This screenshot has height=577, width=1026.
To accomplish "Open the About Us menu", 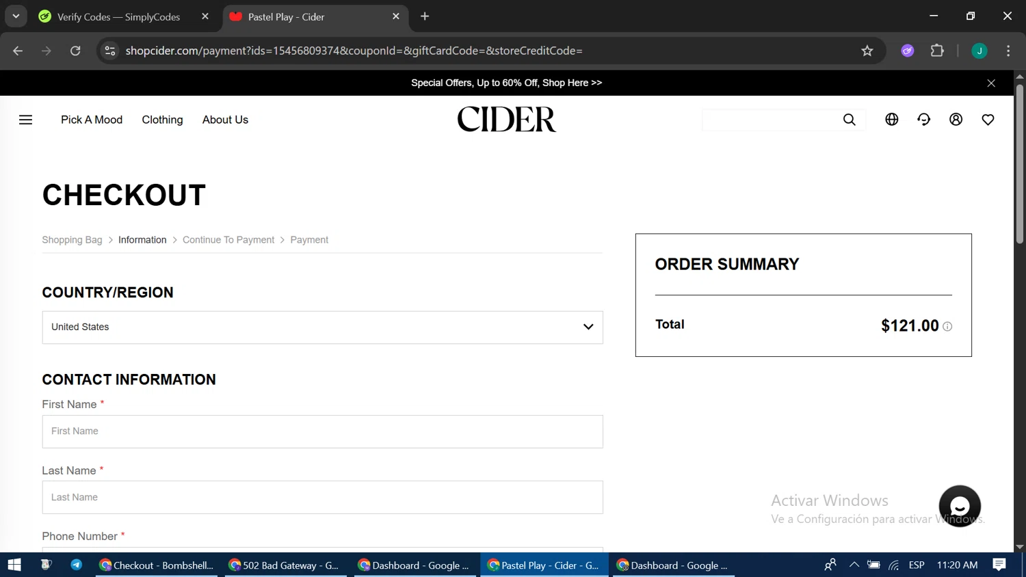I will point(225,120).
